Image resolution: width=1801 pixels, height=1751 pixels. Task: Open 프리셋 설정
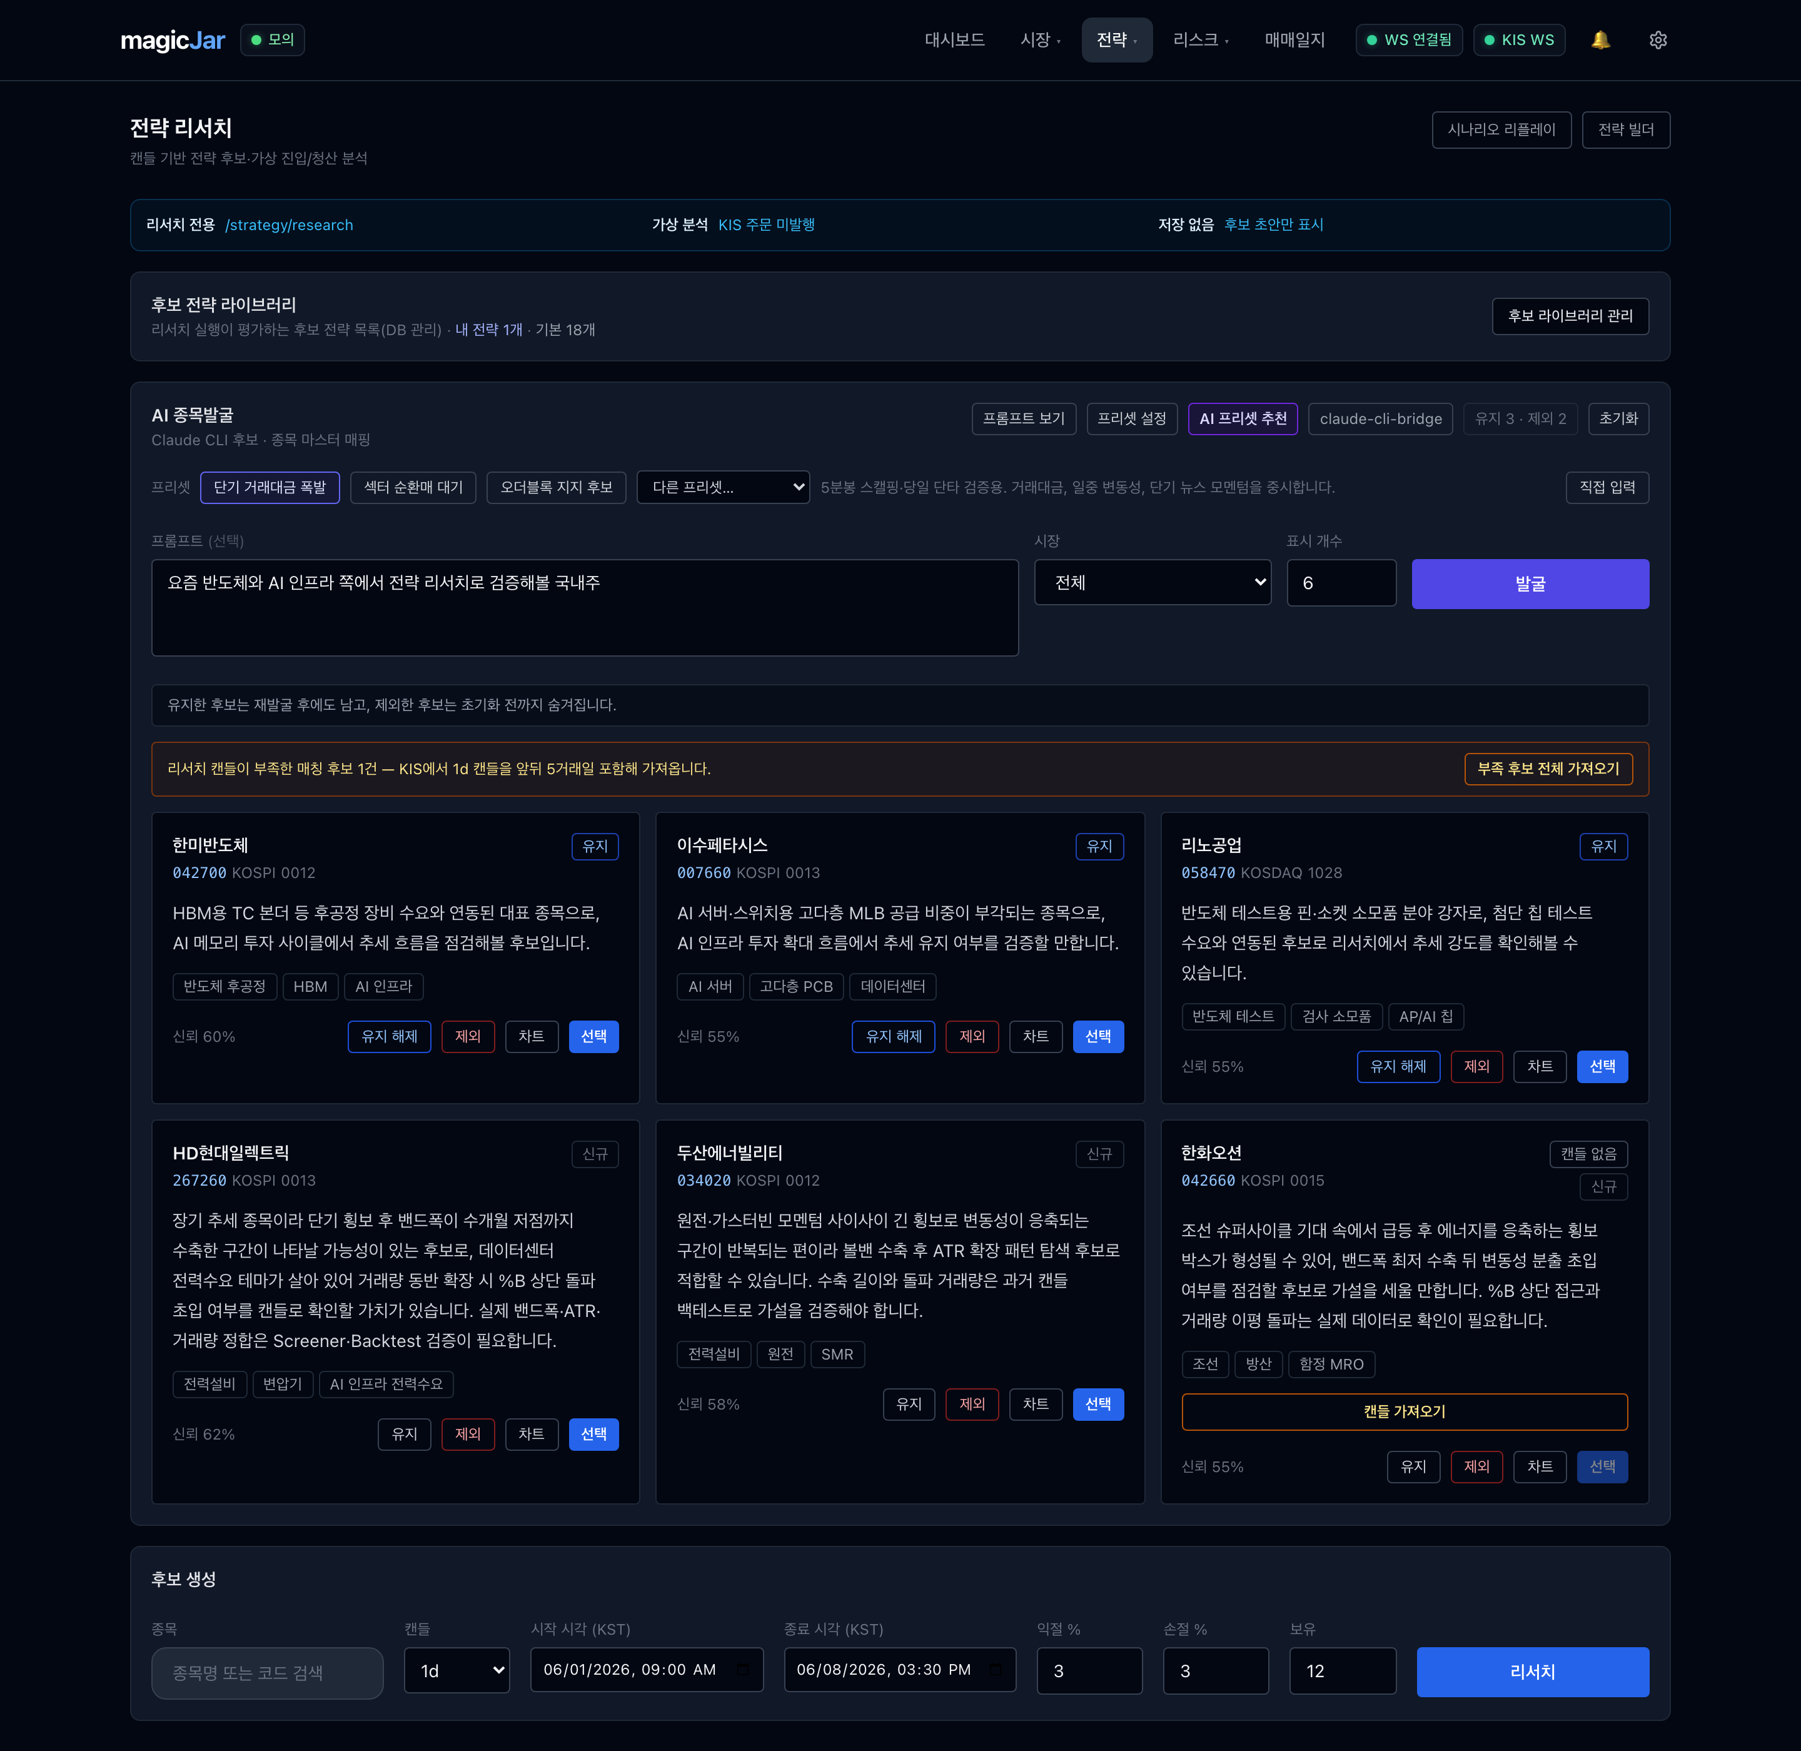pyautogui.click(x=1131, y=418)
